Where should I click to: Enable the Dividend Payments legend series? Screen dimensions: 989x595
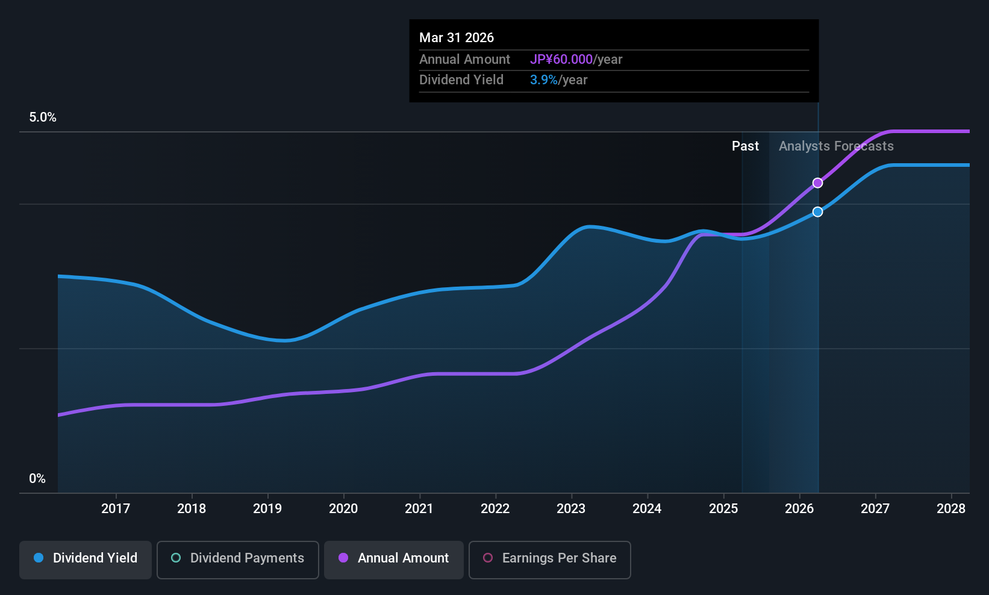pos(237,558)
